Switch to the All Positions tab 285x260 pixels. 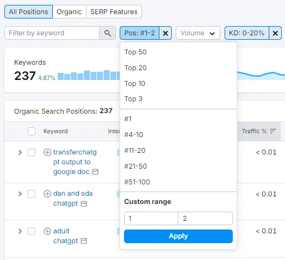tap(28, 12)
